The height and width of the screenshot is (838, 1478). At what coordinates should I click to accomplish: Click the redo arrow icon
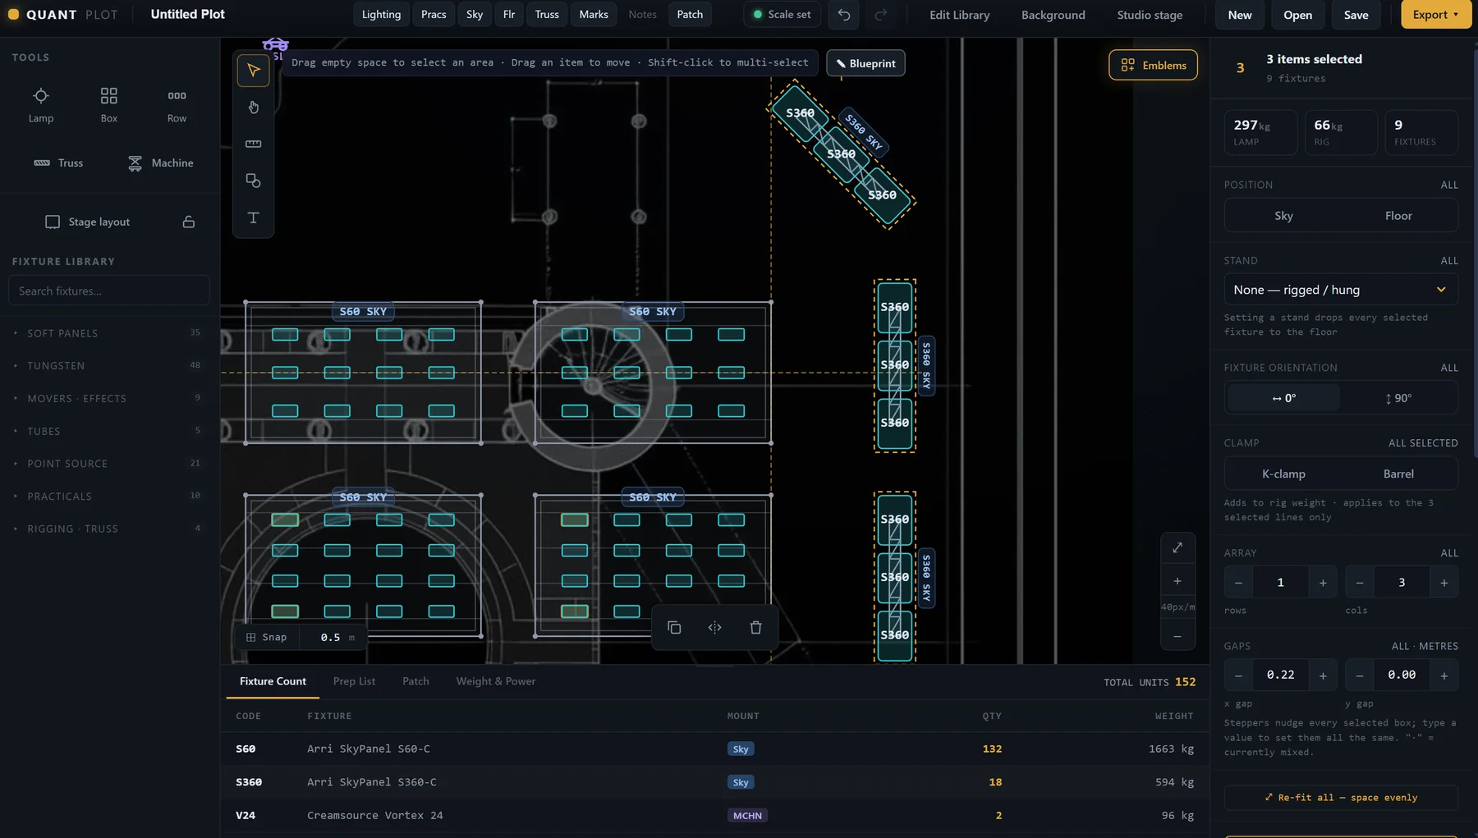pos(880,15)
